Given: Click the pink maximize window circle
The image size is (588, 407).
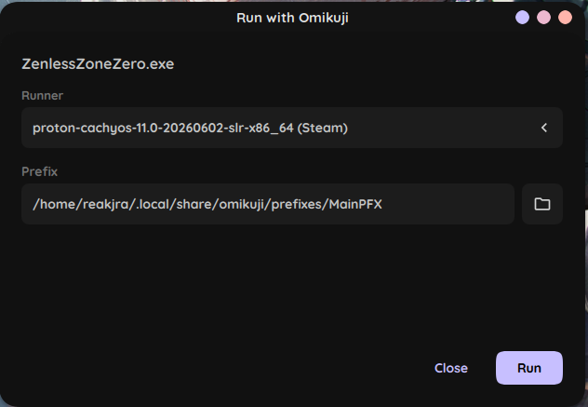Looking at the screenshot, I should (543, 18).
